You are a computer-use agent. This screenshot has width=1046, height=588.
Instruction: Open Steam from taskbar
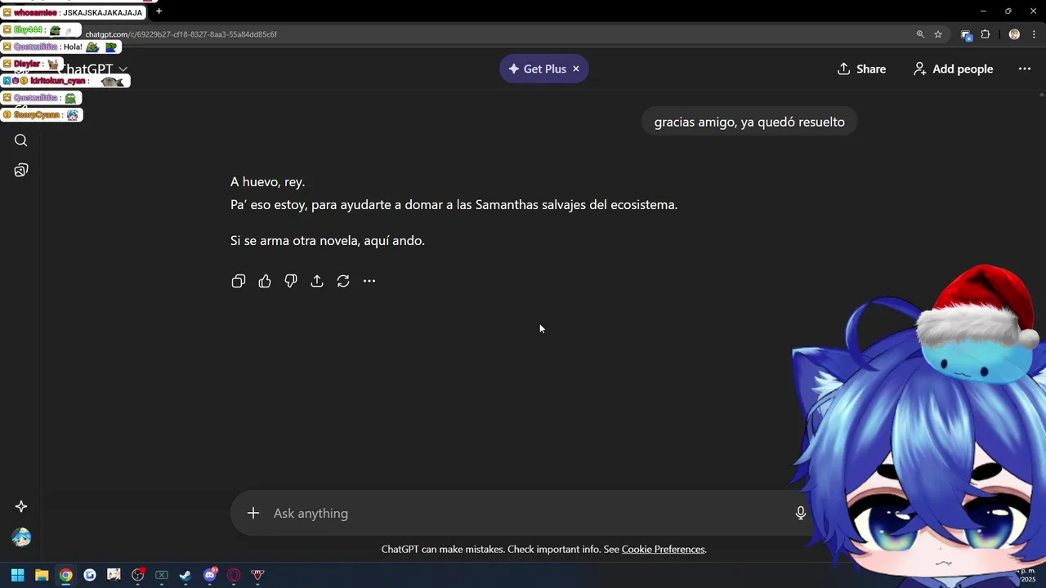[x=186, y=575]
